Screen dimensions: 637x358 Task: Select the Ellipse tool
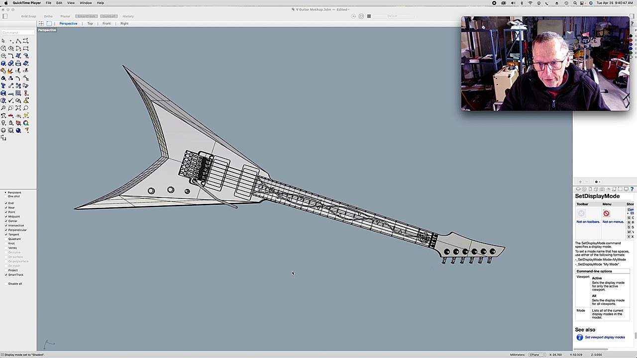10,48
